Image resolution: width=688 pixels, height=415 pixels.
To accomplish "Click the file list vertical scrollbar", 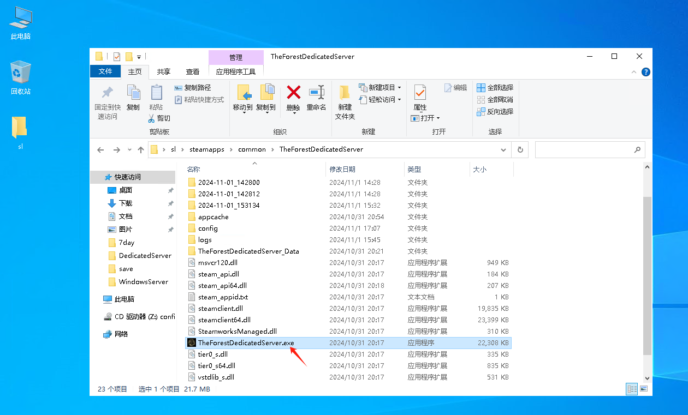I will [648, 276].
